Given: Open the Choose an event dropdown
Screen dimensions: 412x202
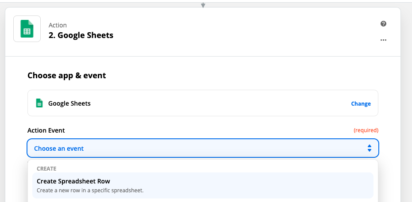Looking at the screenshot, I should [x=203, y=148].
